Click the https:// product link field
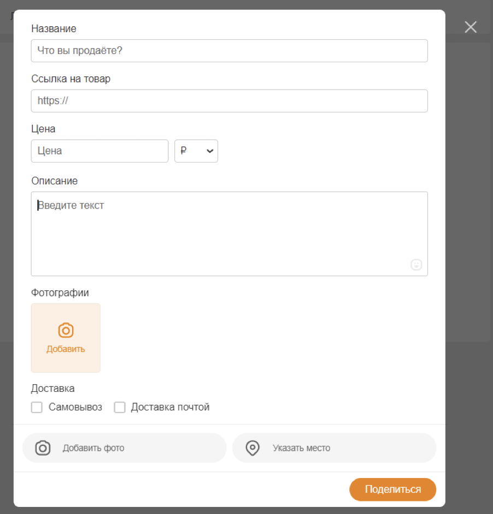The height and width of the screenshot is (514, 493). [229, 101]
